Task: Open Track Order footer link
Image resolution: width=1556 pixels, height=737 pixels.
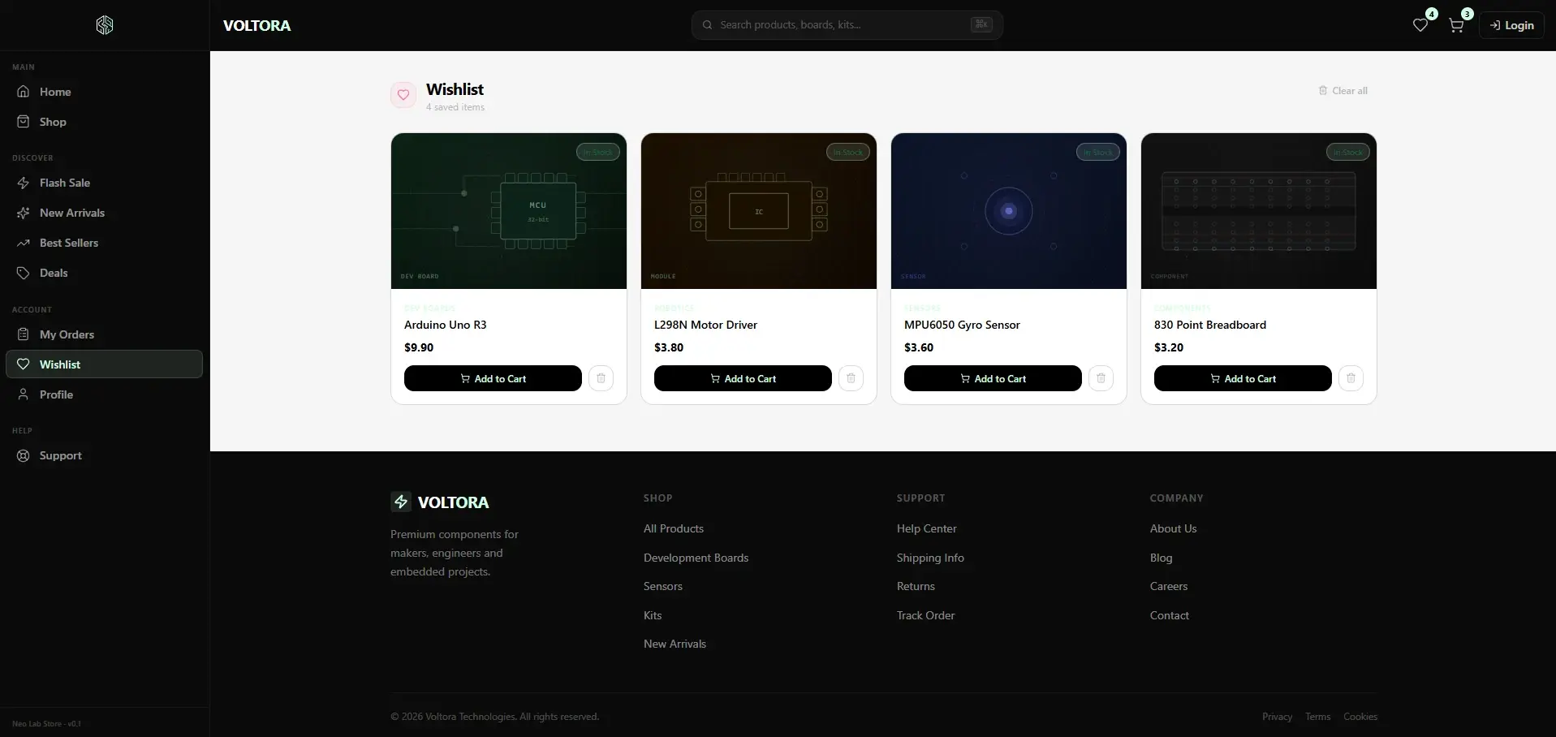Action: 925,615
